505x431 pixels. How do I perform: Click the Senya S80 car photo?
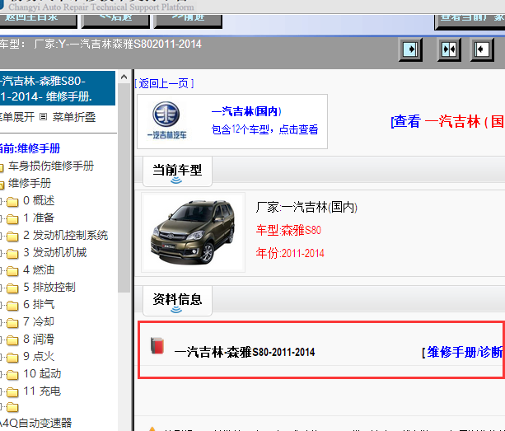point(193,232)
